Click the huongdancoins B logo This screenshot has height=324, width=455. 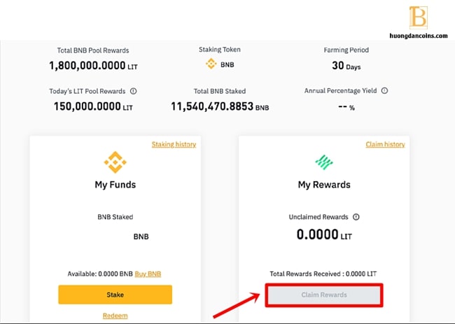click(418, 17)
